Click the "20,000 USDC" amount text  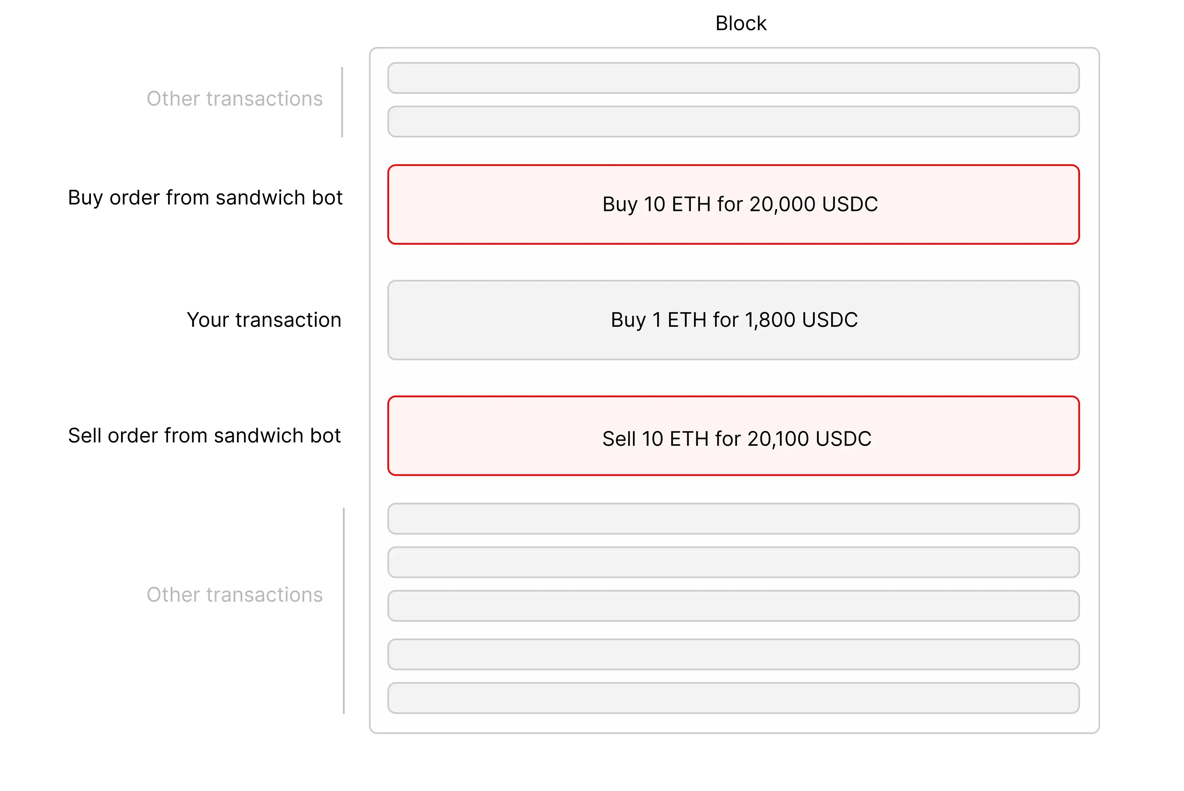(813, 204)
